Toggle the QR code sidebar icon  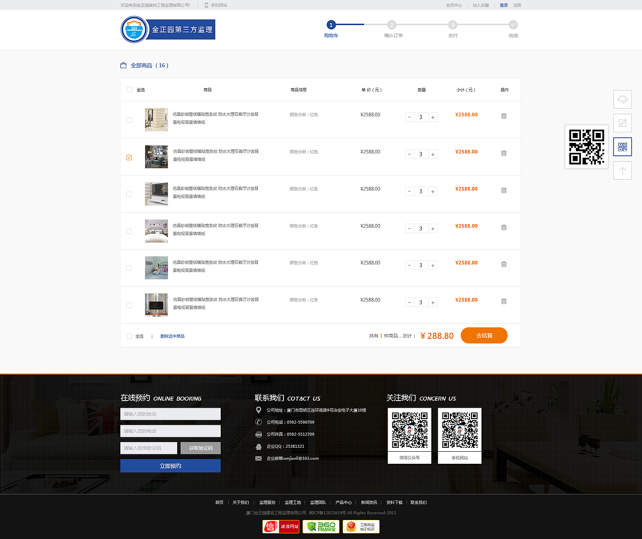pos(622,147)
